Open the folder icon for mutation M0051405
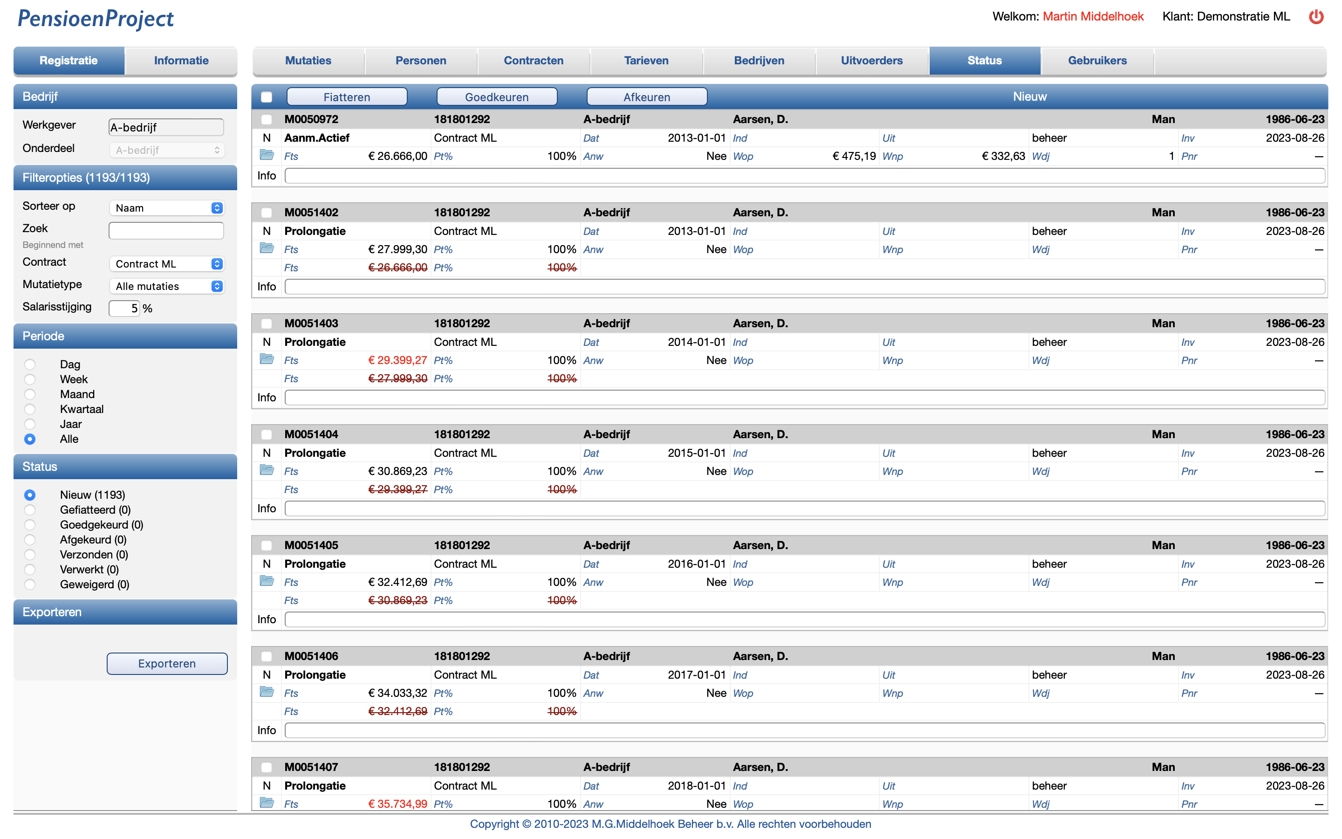Image resolution: width=1342 pixels, height=839 pixels. [x=267, y=582]
